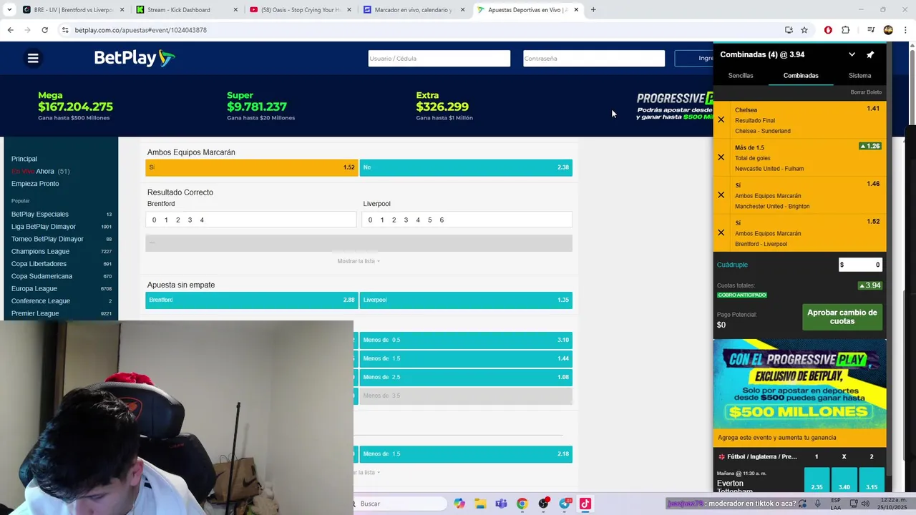916x515 pixels.
Task: Click the Contraseña password field
Action: (594, 59)
